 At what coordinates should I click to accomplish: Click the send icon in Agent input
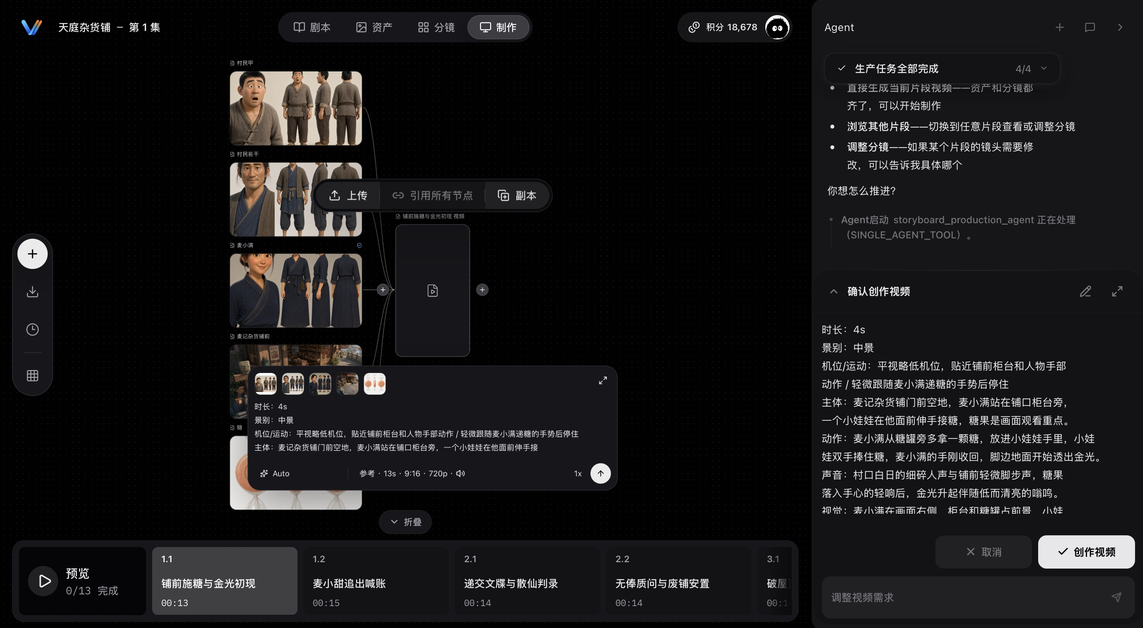pos(1117,597)
